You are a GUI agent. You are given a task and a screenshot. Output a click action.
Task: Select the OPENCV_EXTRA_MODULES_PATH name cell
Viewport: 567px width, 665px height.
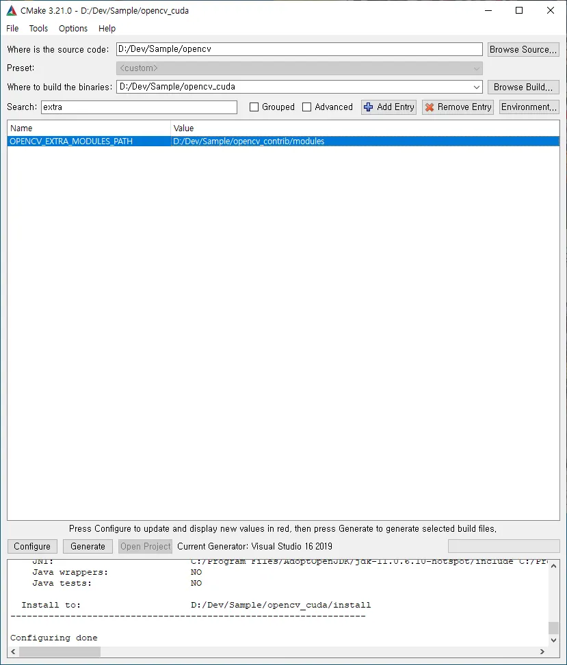click(x=89, y=141)
